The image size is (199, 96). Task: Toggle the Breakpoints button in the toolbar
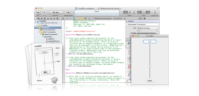click(x=68, y=12)
